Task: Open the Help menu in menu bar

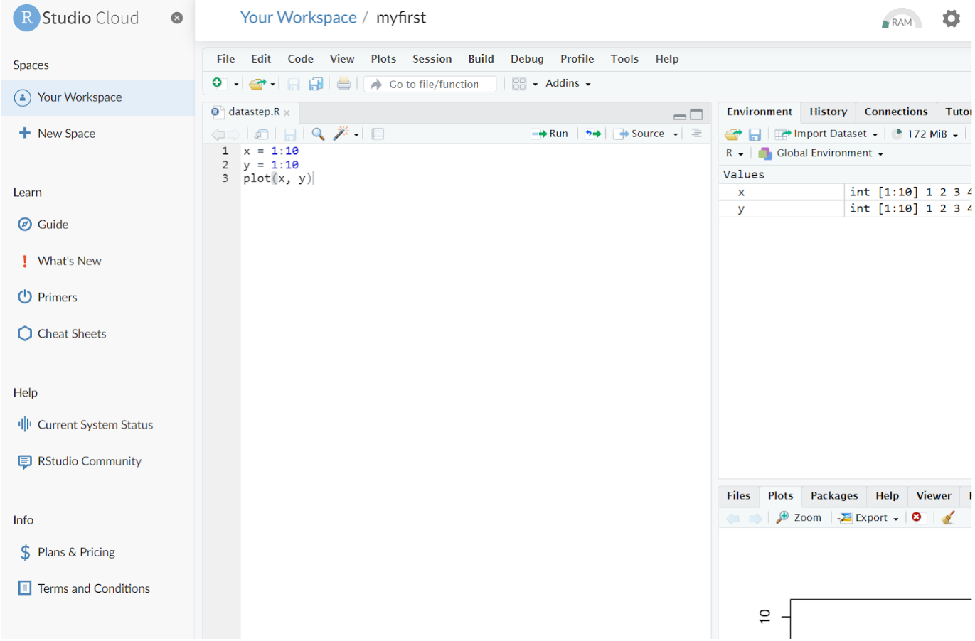Action: [667, 59]
